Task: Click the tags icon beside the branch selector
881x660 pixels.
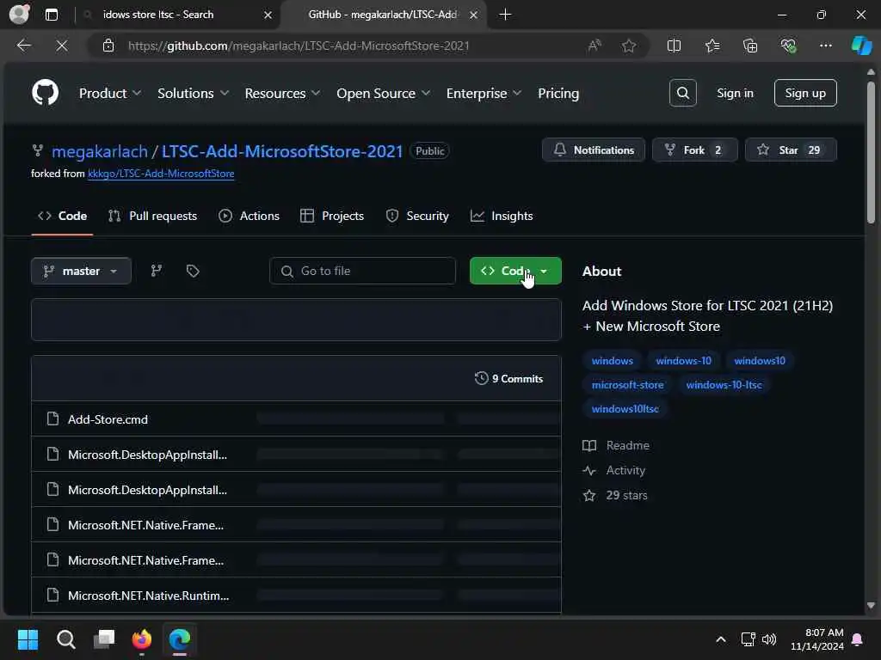Action: (x=193, y=271)
